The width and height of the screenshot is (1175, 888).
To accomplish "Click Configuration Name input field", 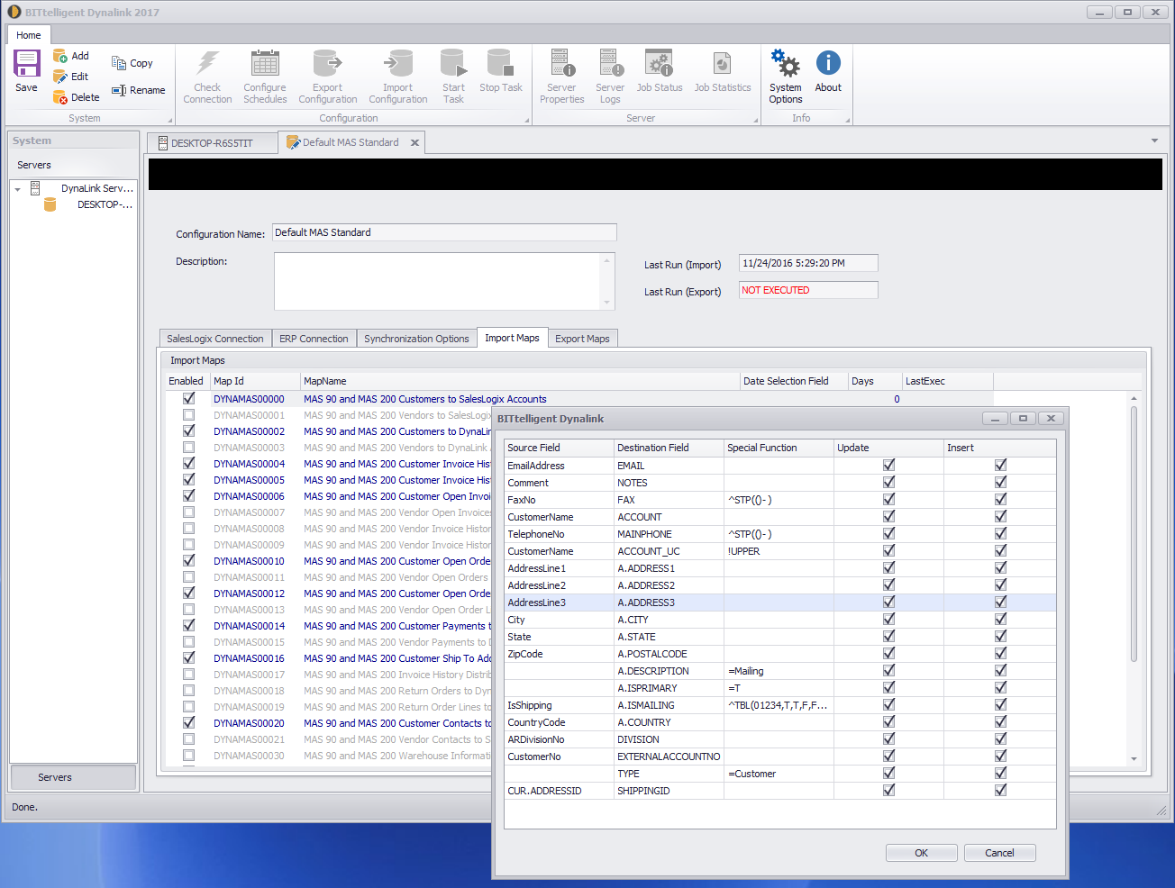I will click(445, 232).
